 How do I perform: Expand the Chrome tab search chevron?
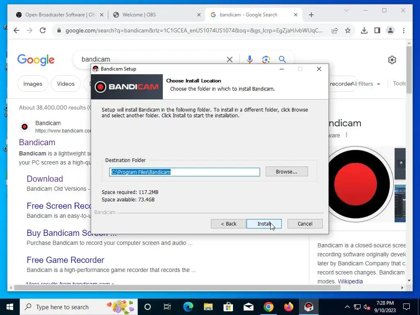click(346, 10)
